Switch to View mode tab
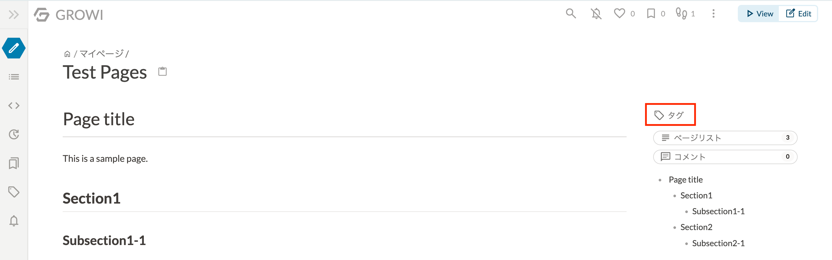The width and height of the screenshot is (832, 260). (759, 14)
